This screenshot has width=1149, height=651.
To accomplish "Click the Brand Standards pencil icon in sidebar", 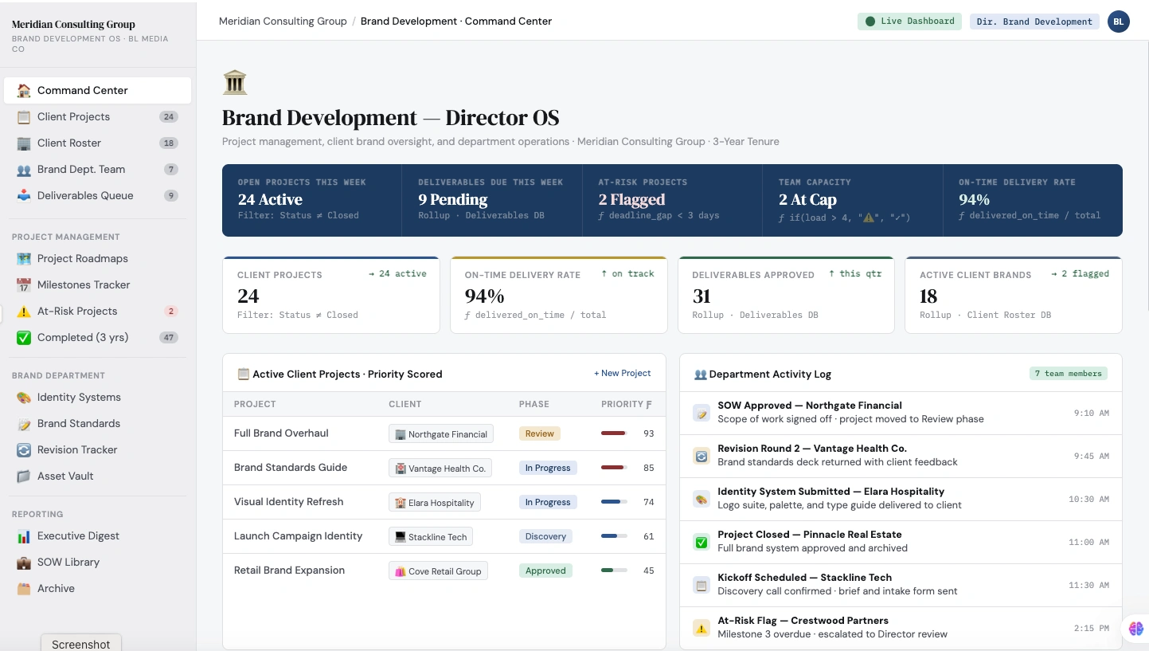I will coord(24,424).
